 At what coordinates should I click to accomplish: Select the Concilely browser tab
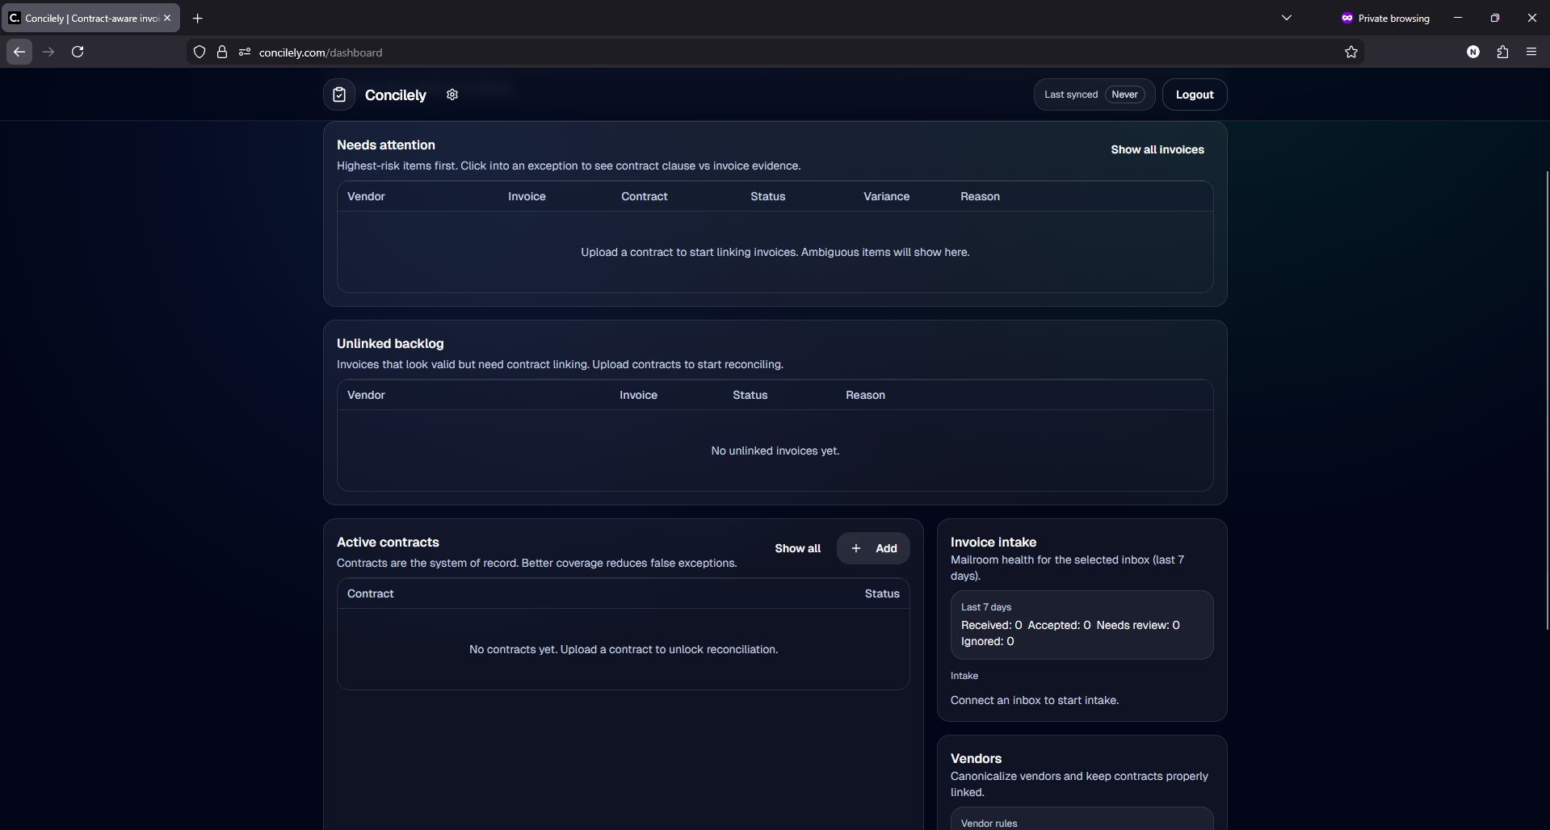pyautogui.click(x=85, y=18)
